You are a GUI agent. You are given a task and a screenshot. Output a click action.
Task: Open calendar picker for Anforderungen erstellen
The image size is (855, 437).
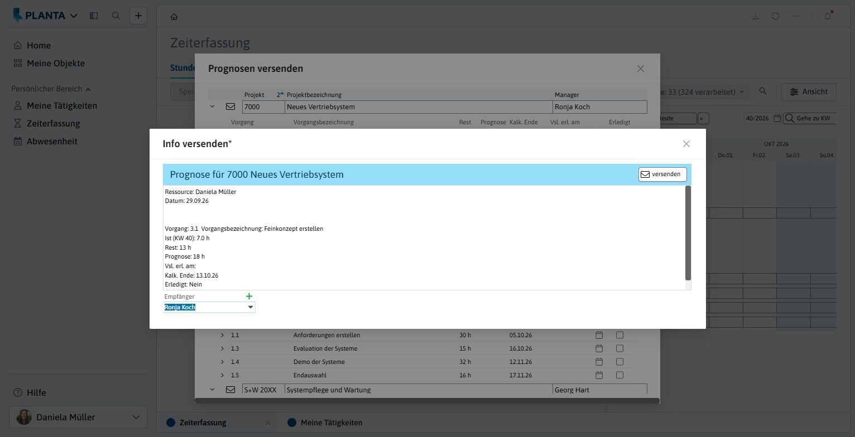click(599, 335)
